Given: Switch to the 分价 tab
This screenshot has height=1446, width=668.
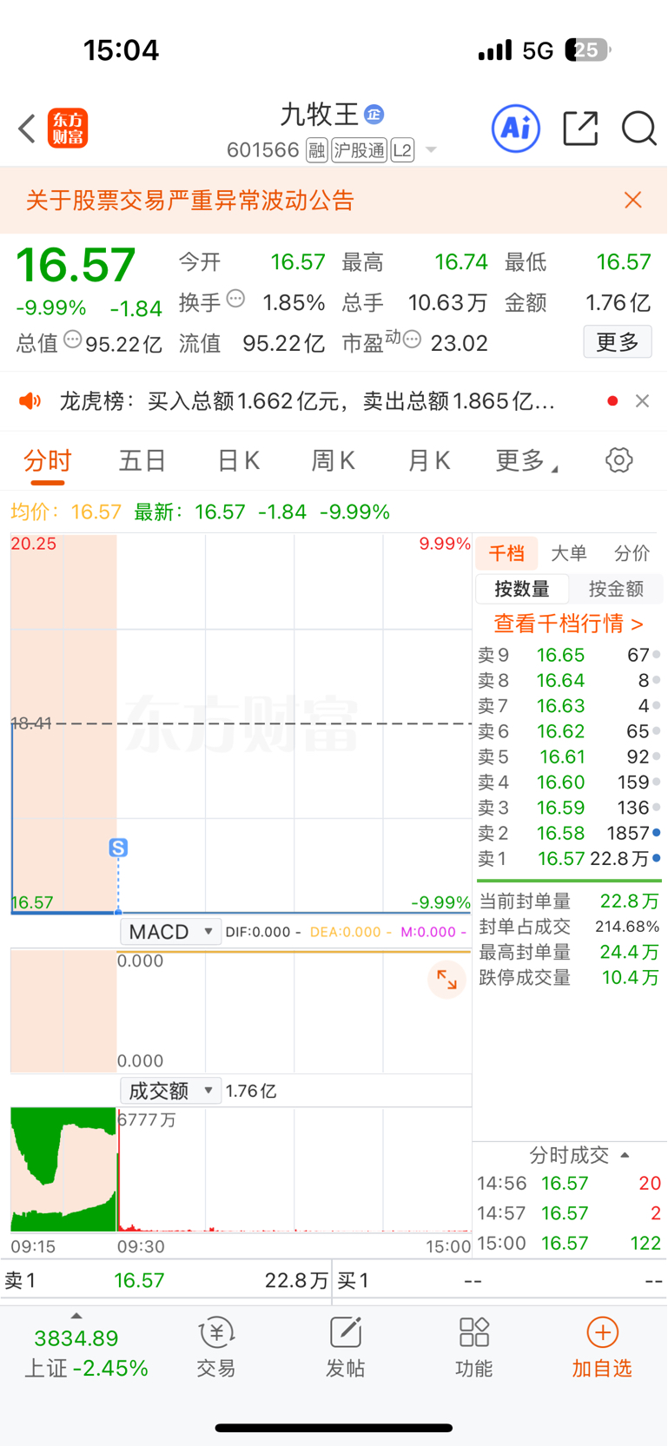Looking at the screenshot, I should (x=632, y=553).
